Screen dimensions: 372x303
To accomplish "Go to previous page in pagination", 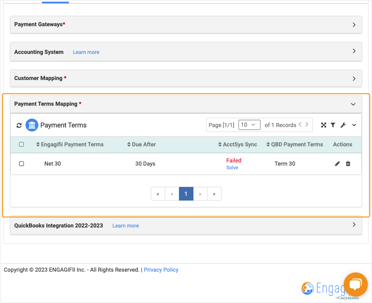I will pyautogui.click(x=172, y=194).
